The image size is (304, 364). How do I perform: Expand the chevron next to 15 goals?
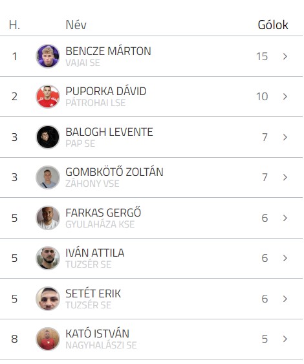pos(285,56)
